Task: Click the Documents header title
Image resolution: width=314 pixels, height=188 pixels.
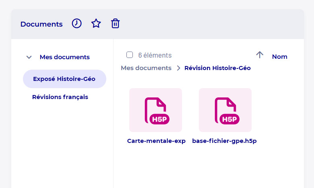Action: tap(41, 24)
